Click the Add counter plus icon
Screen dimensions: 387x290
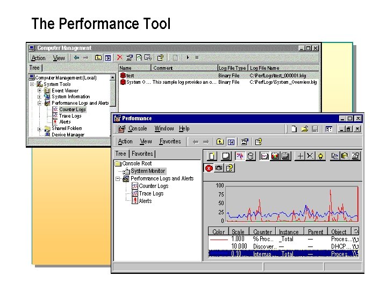(300, 156)
